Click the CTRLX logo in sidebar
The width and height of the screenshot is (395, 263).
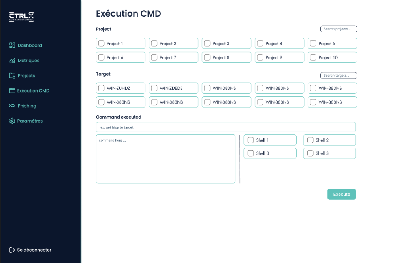[22, 16]
